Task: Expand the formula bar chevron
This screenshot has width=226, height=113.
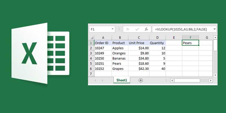Action: 215,29
